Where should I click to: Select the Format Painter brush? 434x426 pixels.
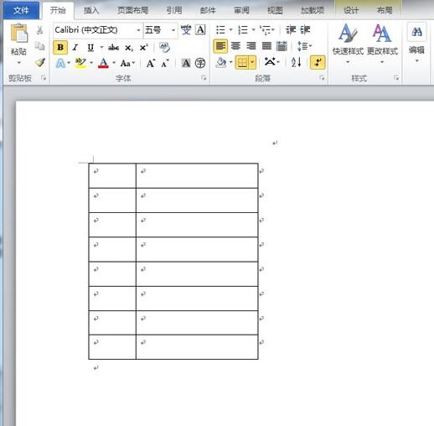click(40, 62)
